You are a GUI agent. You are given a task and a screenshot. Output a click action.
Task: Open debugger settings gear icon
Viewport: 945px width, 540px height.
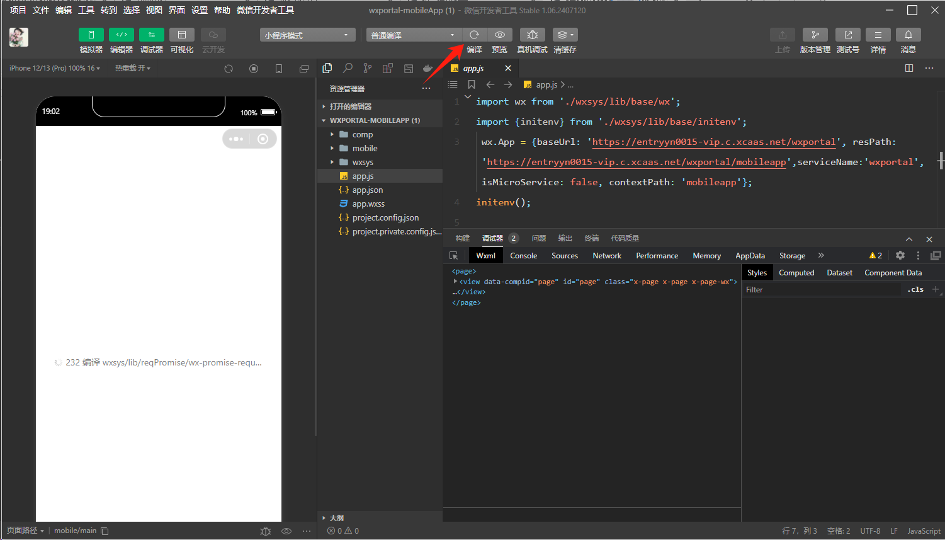click(x=900, y=255)
